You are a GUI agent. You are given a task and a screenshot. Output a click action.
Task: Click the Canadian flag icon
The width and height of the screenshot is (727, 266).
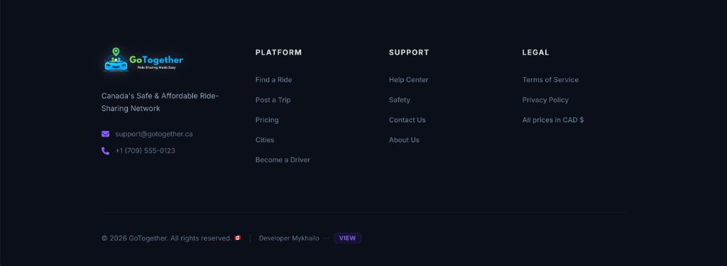click(x=237, y=238)
